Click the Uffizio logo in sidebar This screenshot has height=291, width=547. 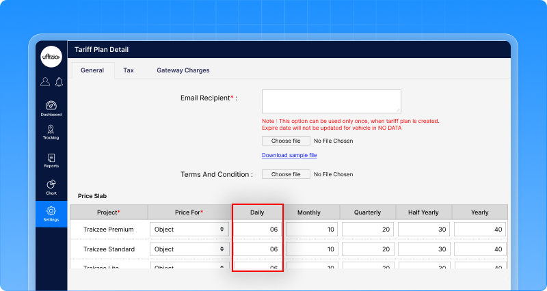[x=51, y=57]
